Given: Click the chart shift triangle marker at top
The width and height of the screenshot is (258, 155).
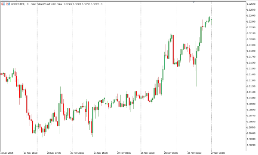Looking at the screenshot, I should point(193,2).
